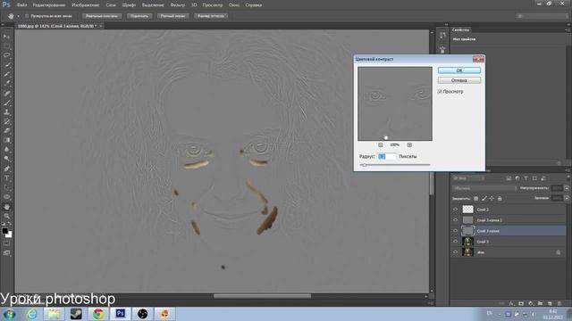Select the Lasso tool
This screenshot has height=321, width=572.
(x=6, y=55)
